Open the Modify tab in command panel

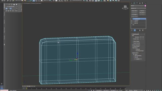134,3
